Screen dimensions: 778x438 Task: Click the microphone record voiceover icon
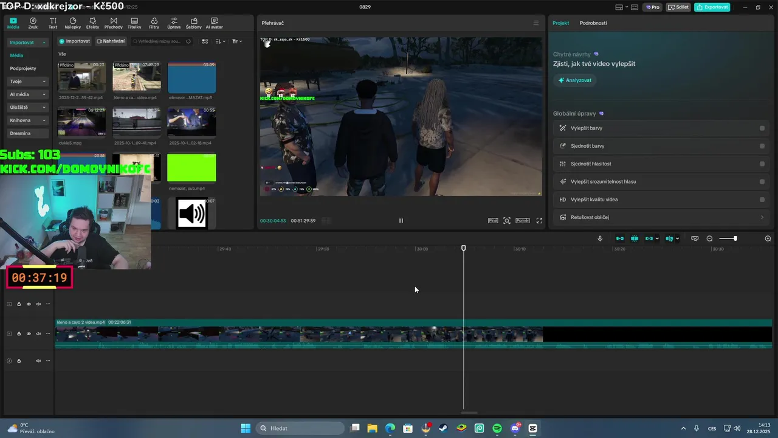pyautogui.click(x=600, y=238)
